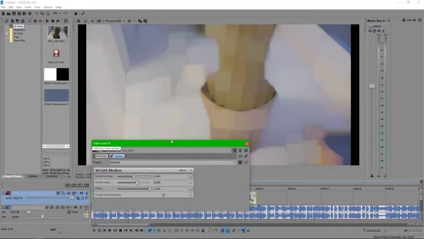424x239 pixels.
Task: Close the Video Event FX window
Action: click(x=247, y=143)
